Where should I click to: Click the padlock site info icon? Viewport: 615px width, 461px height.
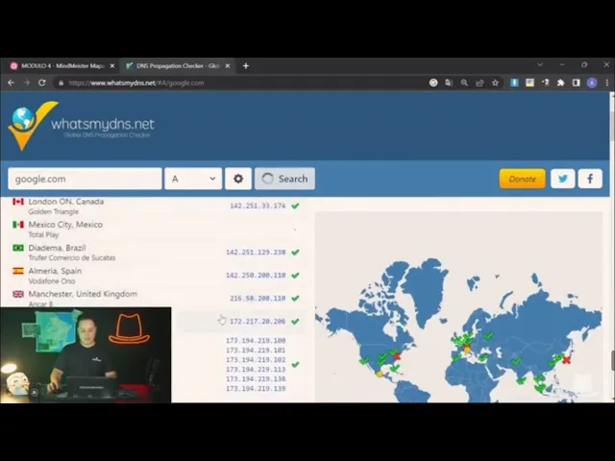[x=61, y=84]
